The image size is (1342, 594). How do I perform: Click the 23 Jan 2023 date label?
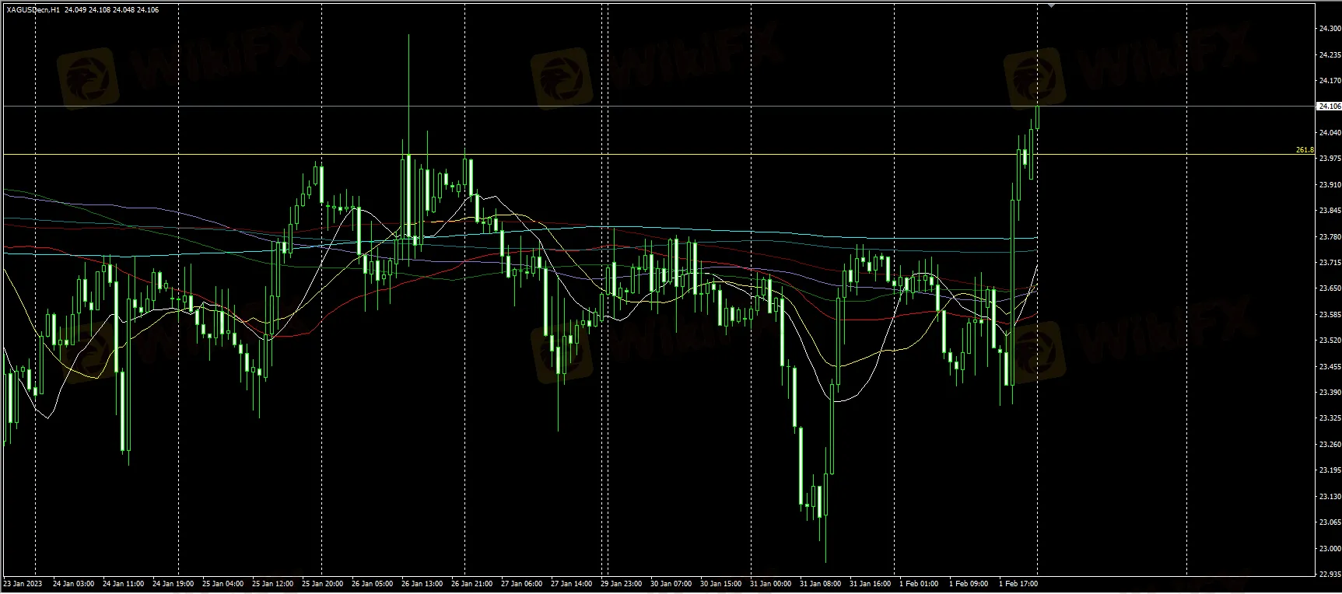pos(23,583)
